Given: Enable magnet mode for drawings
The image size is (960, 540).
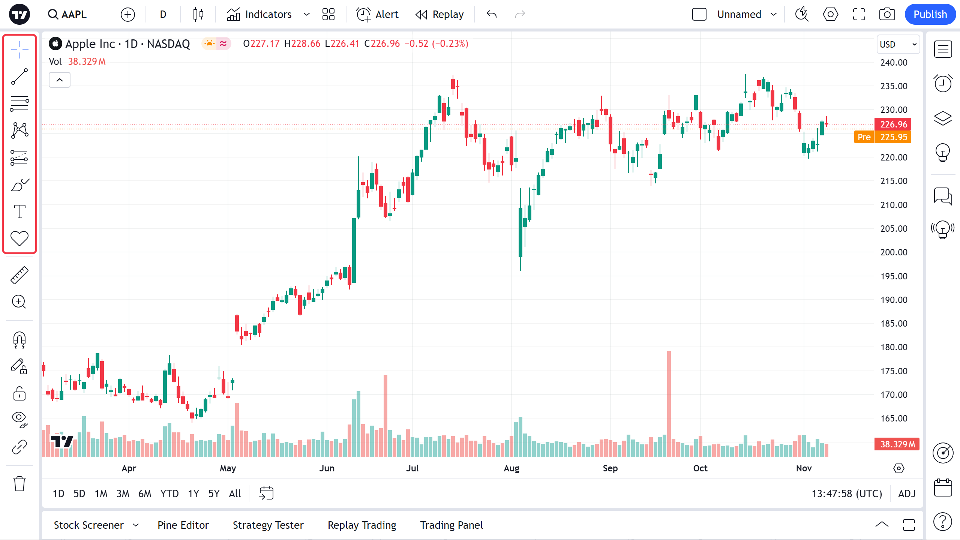Looking at the screenshot, I should [x=19, y=340].
